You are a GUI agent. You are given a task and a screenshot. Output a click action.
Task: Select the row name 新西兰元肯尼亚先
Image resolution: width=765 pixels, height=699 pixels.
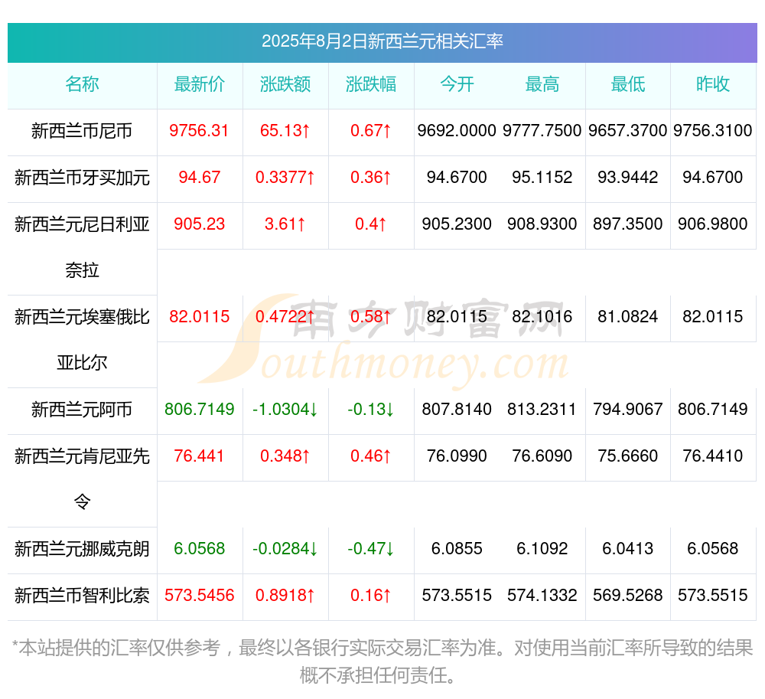click(x=82, y=457)
